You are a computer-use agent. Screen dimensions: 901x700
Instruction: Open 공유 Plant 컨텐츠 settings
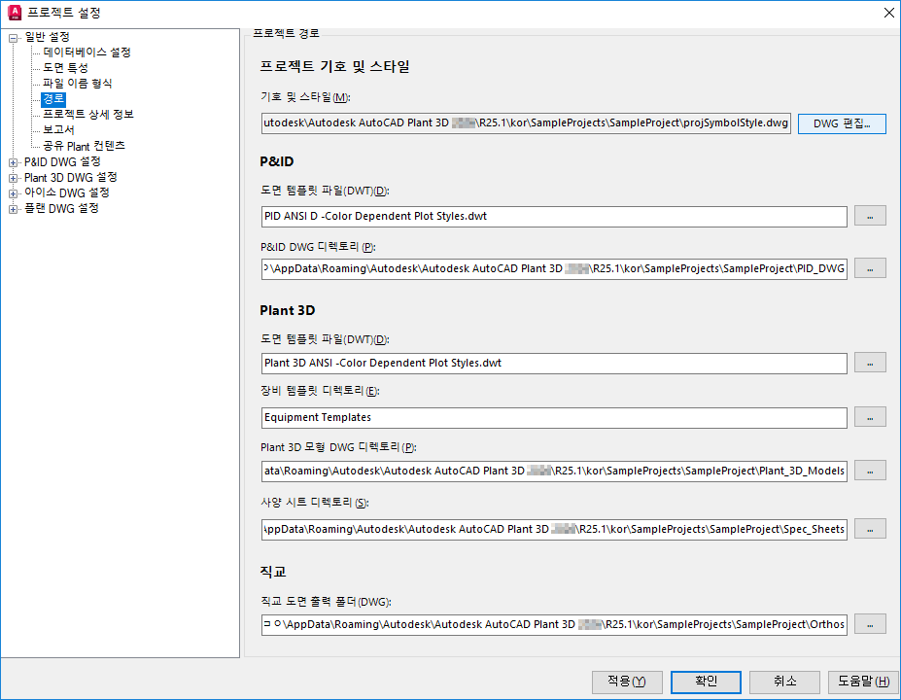point(84,146)
